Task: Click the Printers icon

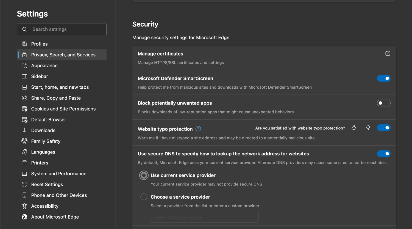Action: pos(24,163)
